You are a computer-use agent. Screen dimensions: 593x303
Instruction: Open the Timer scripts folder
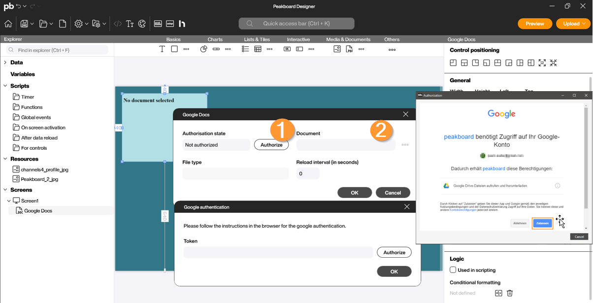27,97
